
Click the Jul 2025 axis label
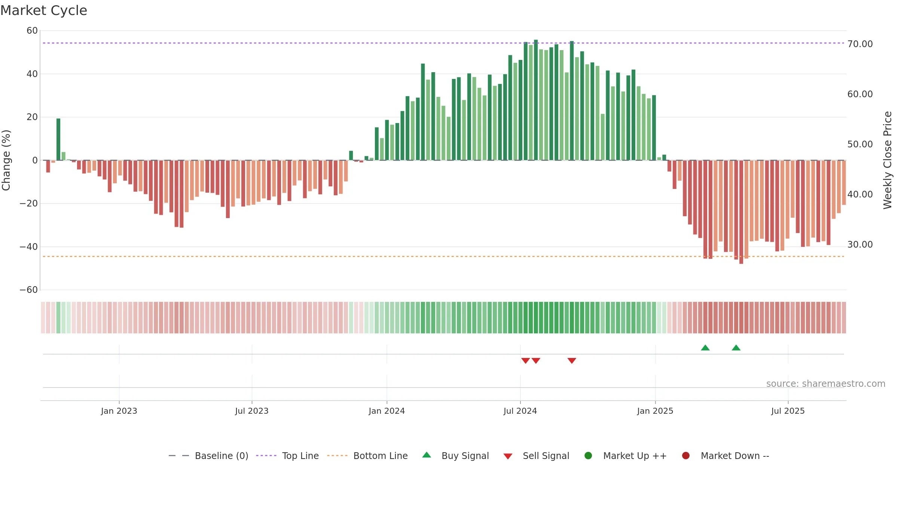pyautogui.click(x=788, y=411)
